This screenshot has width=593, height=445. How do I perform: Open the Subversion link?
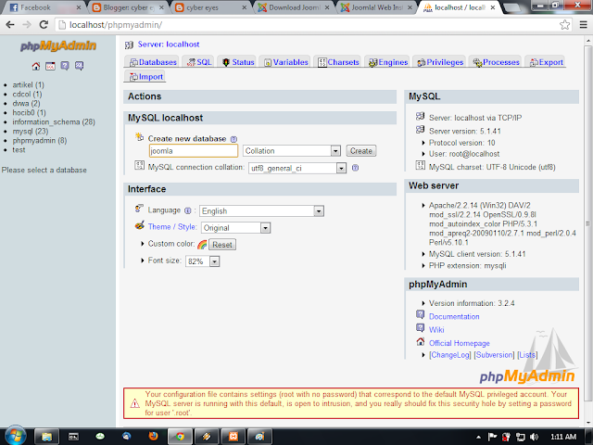(x=494, y=354)
